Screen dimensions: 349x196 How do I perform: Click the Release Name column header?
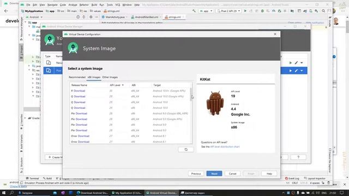click(79, 85)
